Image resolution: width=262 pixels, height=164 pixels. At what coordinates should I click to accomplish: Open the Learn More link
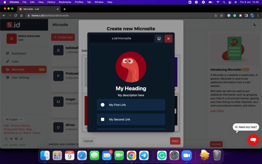217,111
